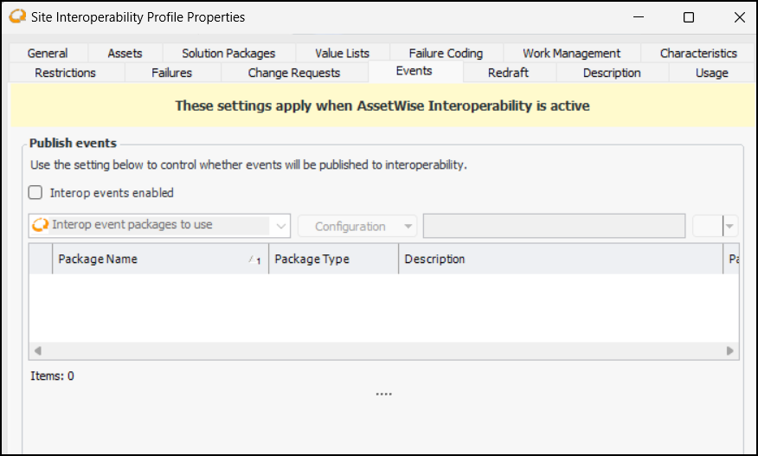Open the Restrictions tab
The width and height of the screenshot is (758, 456).
click(65, 73)
